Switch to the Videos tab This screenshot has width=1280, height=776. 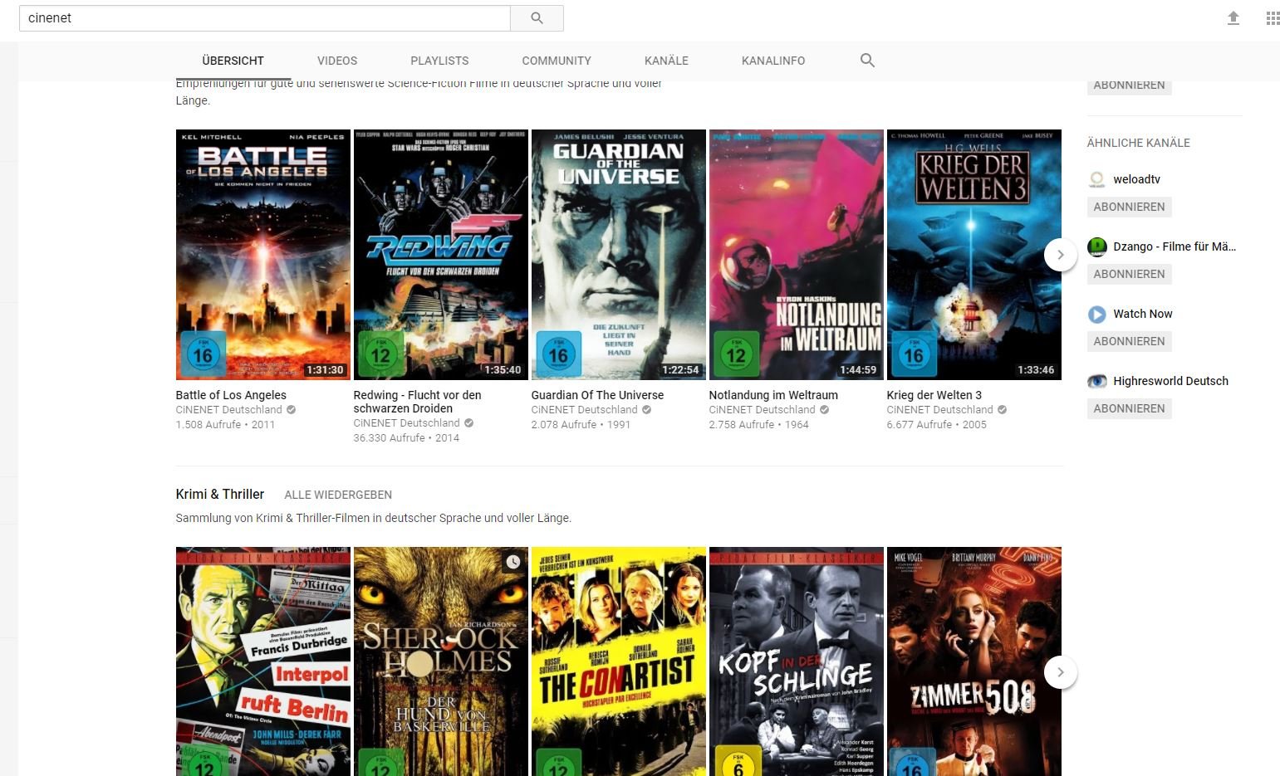coord(337,61)
